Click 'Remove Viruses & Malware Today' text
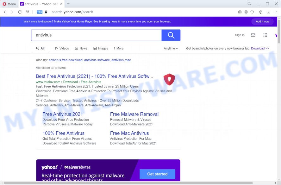This screenshot has width=281, height=185. coord(68,124)
